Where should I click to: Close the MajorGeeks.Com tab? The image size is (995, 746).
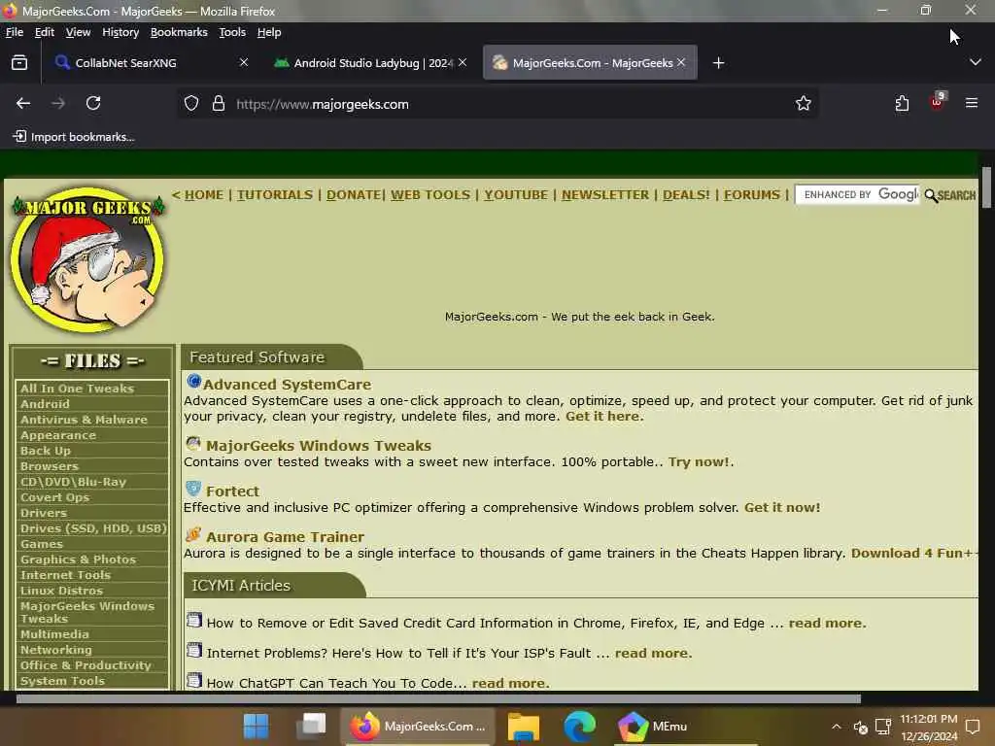click(x=681, y=62)
